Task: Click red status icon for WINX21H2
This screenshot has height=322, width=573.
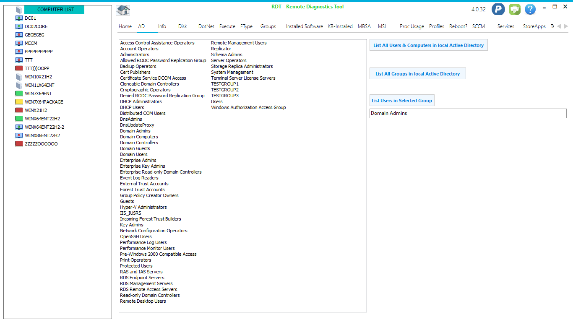Action: tap(19, 110)
